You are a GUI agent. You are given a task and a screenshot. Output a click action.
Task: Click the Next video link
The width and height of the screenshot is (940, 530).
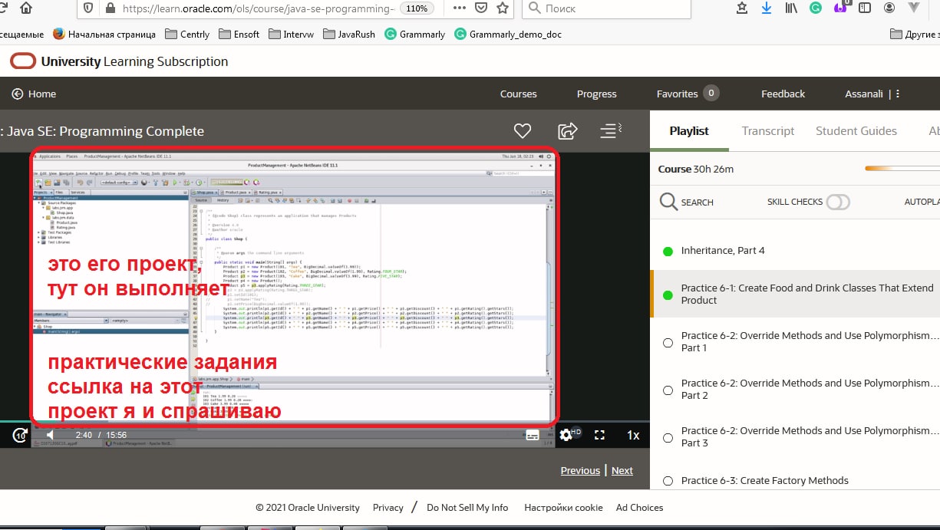(x=622, y=470)
